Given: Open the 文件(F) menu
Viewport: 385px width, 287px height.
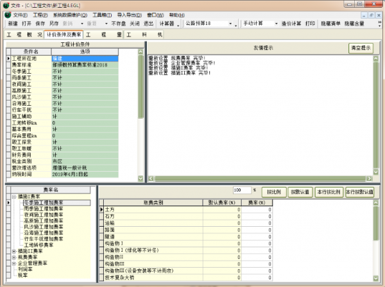Looking at the screenshot, I should (x=20, y=15).
